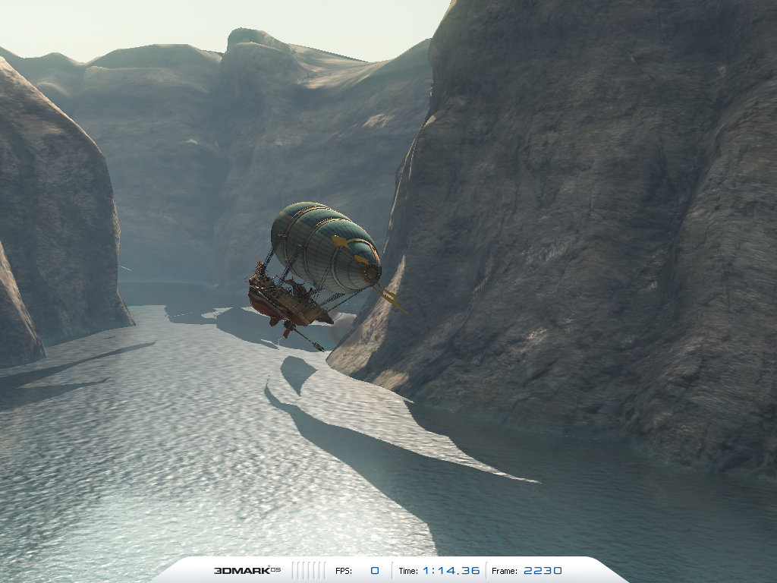The height and width of the screenshot is (583, 777).
Task: Click the Time: label
Action: point(408,571)
